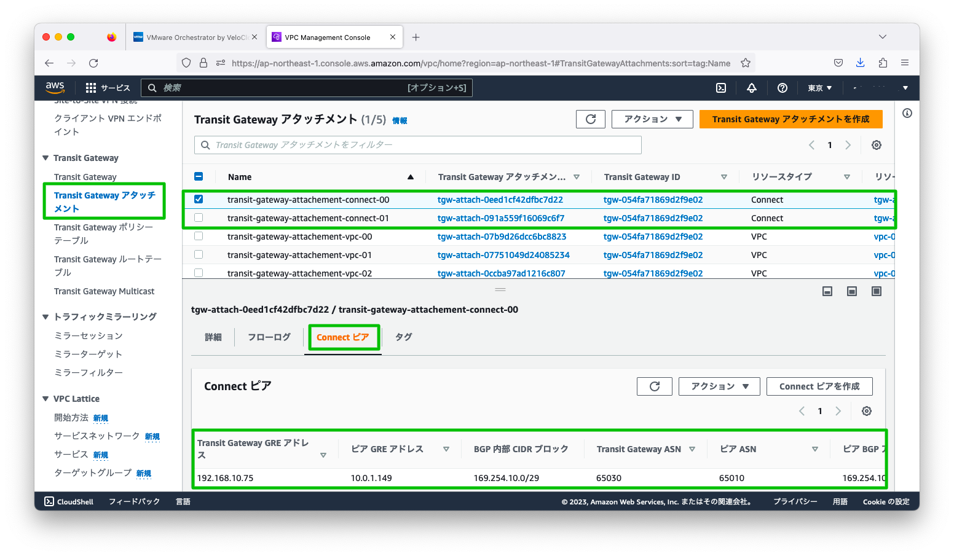Click Transit Gateway アタッチメントを作成 button
954x556 pixels.
coord(791,119)
